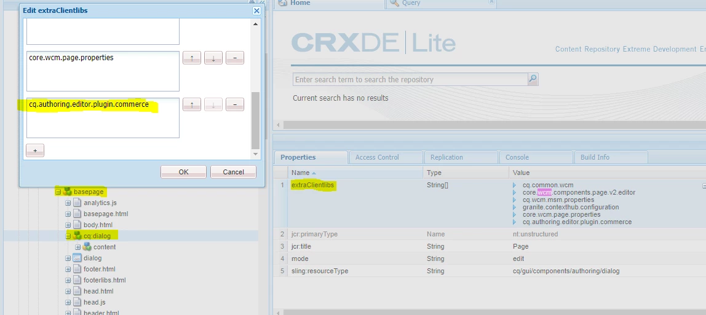Click the cq:dialog node icon
This screenshot has width=706, height=315.
[x=77, y=235]
